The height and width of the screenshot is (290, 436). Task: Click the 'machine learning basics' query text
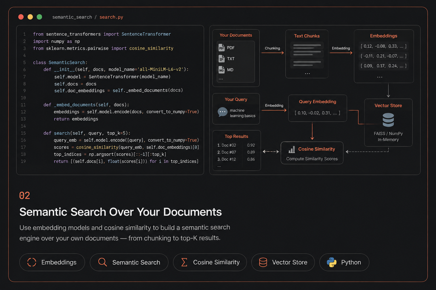pos(243,113)
